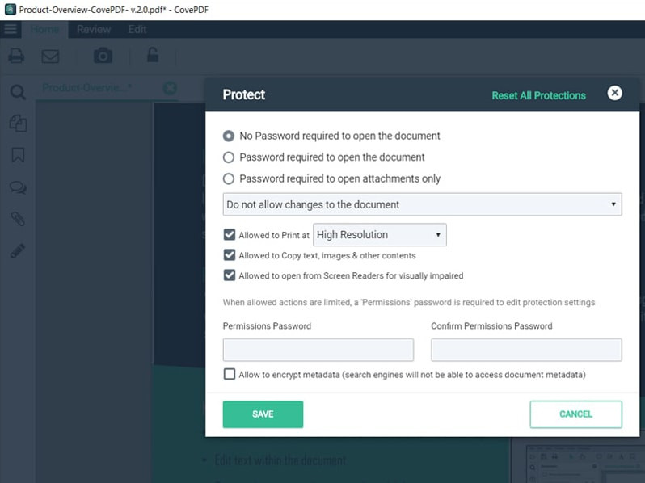
Task: Click the Protect padlock icon
Action: tap(152, 55)
